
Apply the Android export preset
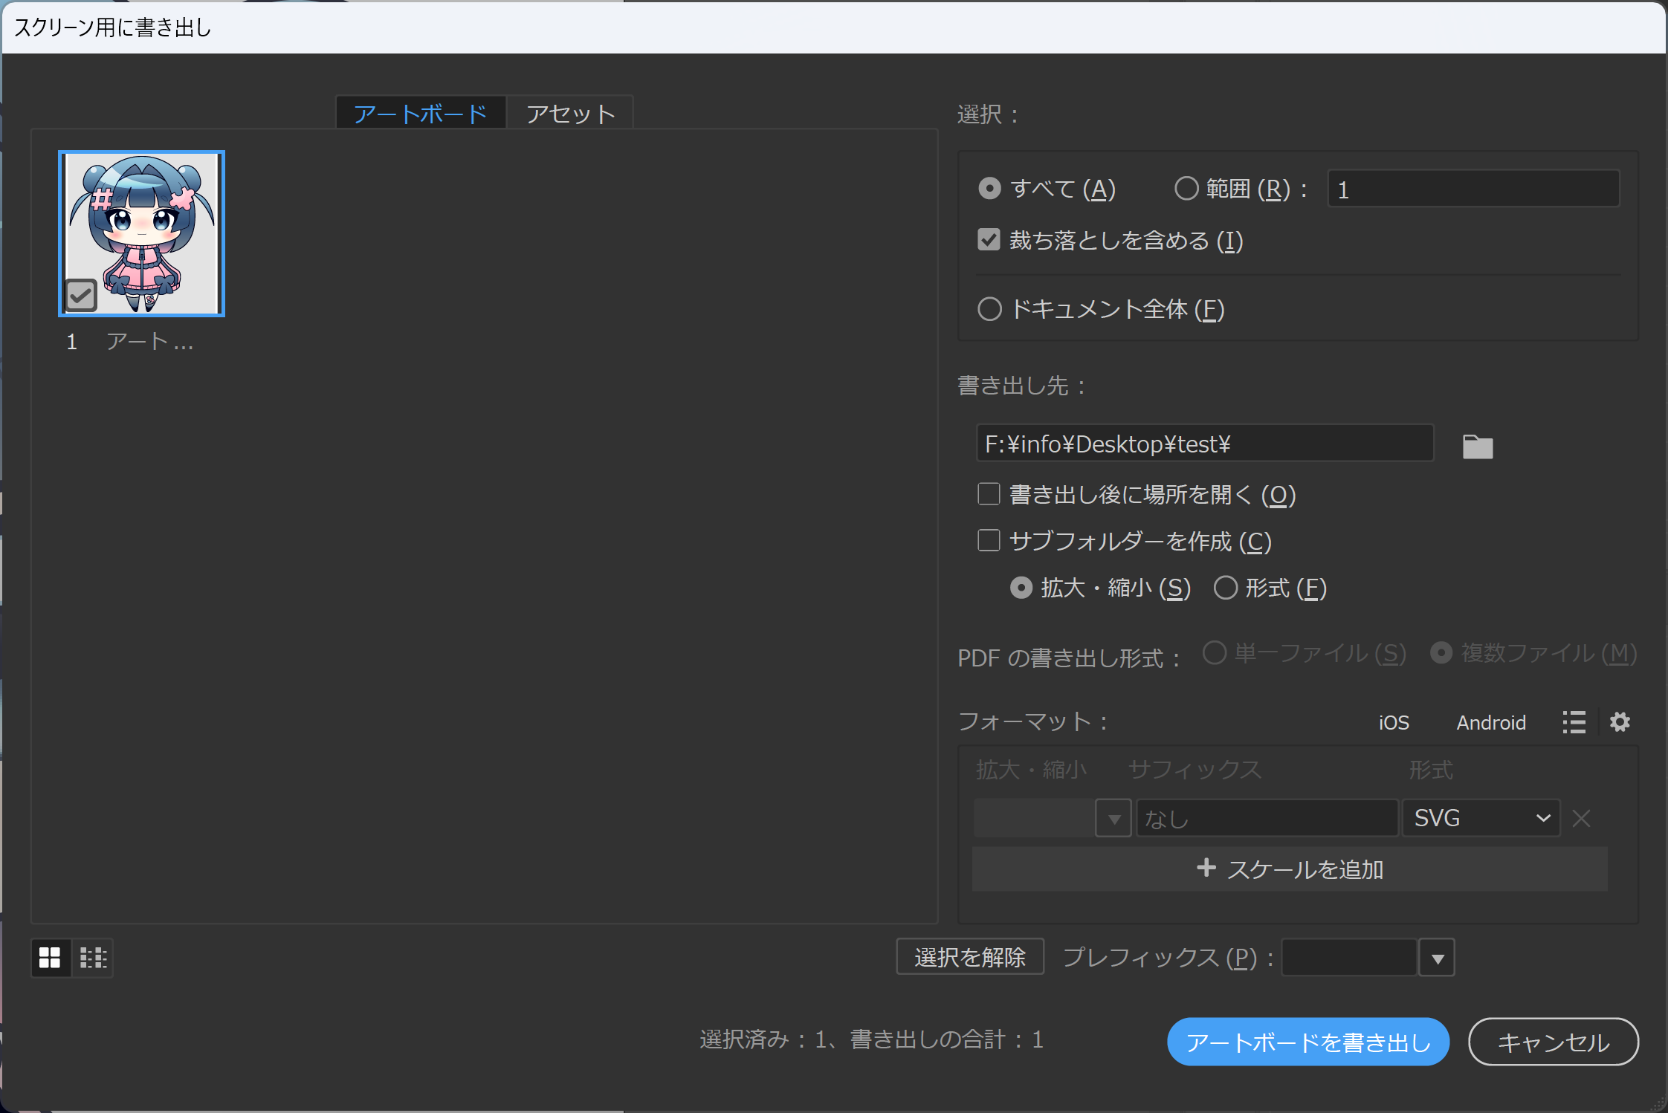pyautogui.click(x=1490, y=721)
